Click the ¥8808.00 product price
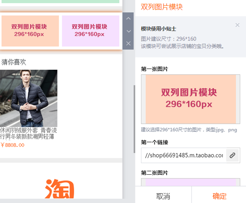 tap(13, 145)
